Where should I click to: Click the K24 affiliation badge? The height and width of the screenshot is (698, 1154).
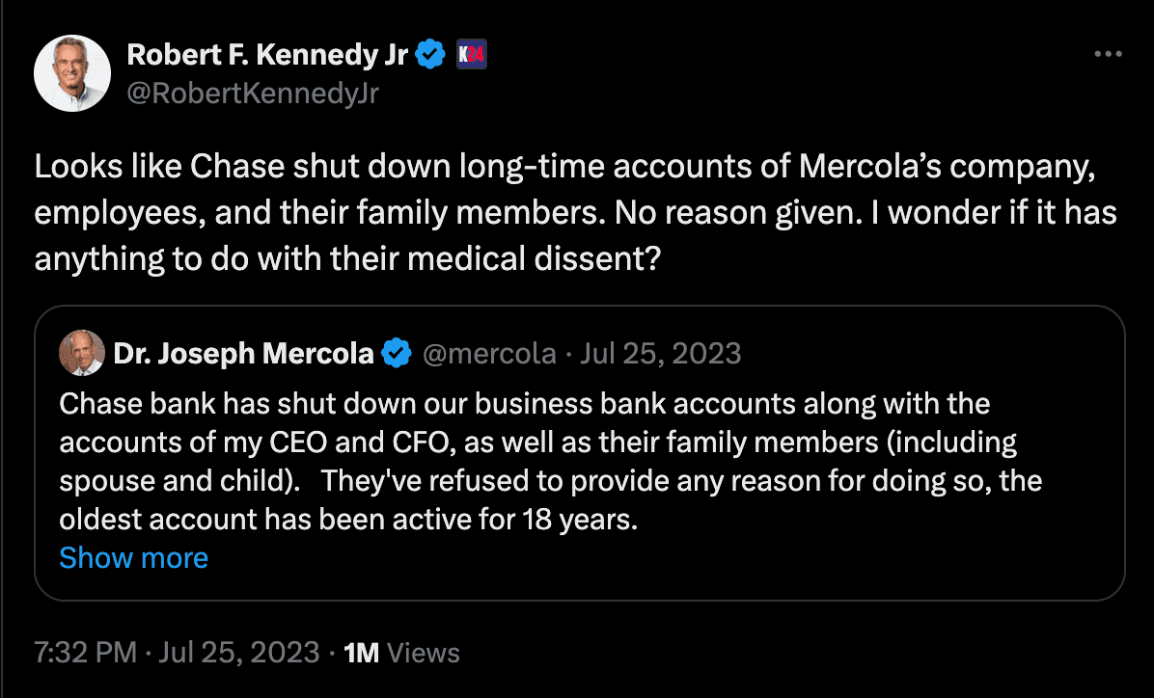(x=471, y=56)
